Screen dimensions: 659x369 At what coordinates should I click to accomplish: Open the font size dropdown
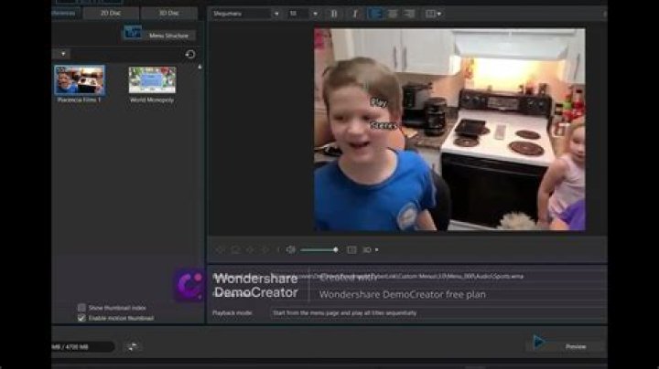click(303, 14)
